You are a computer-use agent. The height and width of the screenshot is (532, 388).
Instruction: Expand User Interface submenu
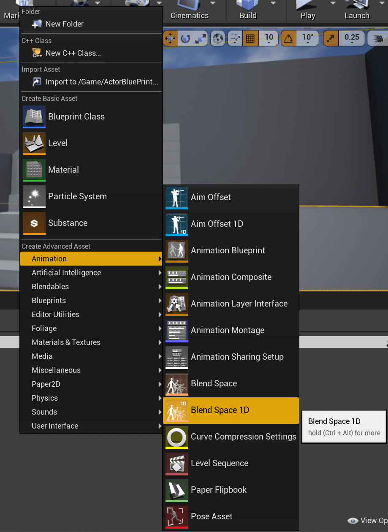click(91, 426)
